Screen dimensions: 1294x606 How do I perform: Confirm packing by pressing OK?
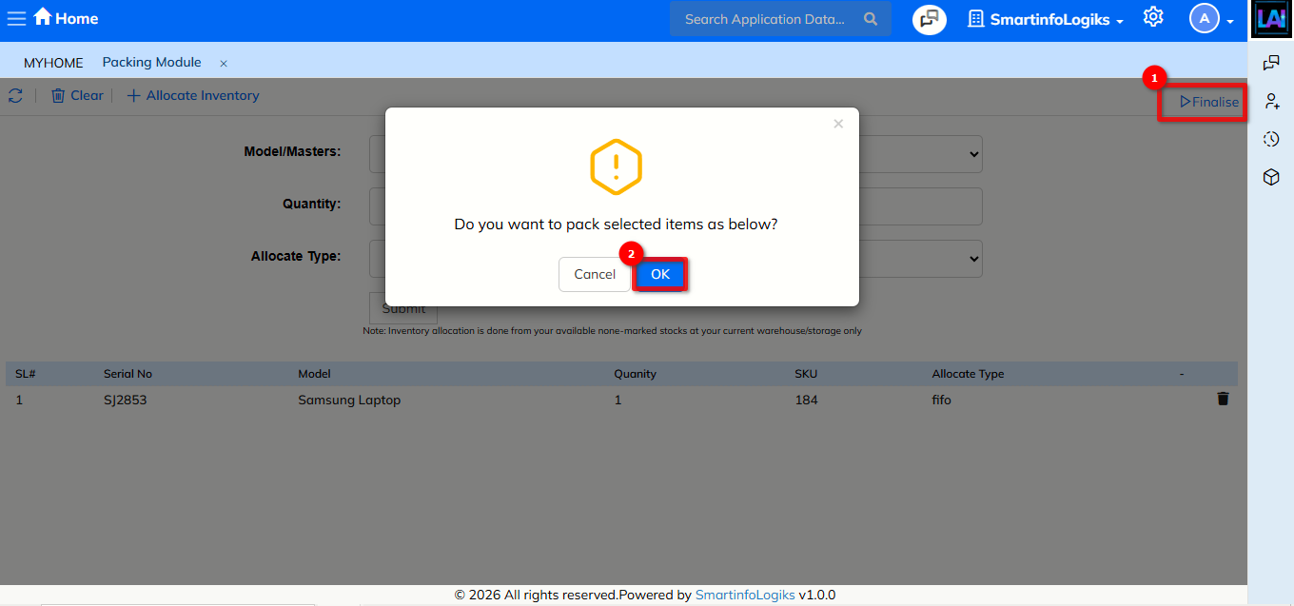(x=660, y=274)
